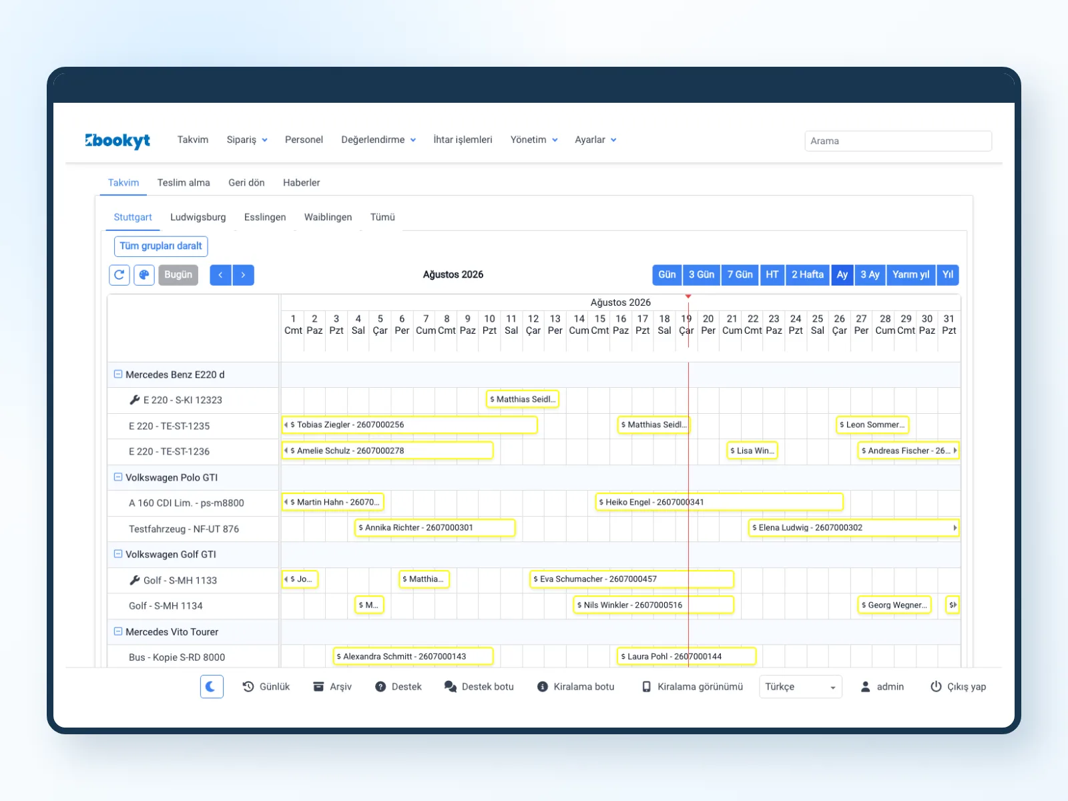Open Heiko Engel - 2607000341 booking
This screenshot has width=1068, height=801.
pyautogui.click(x=719, y=502)
